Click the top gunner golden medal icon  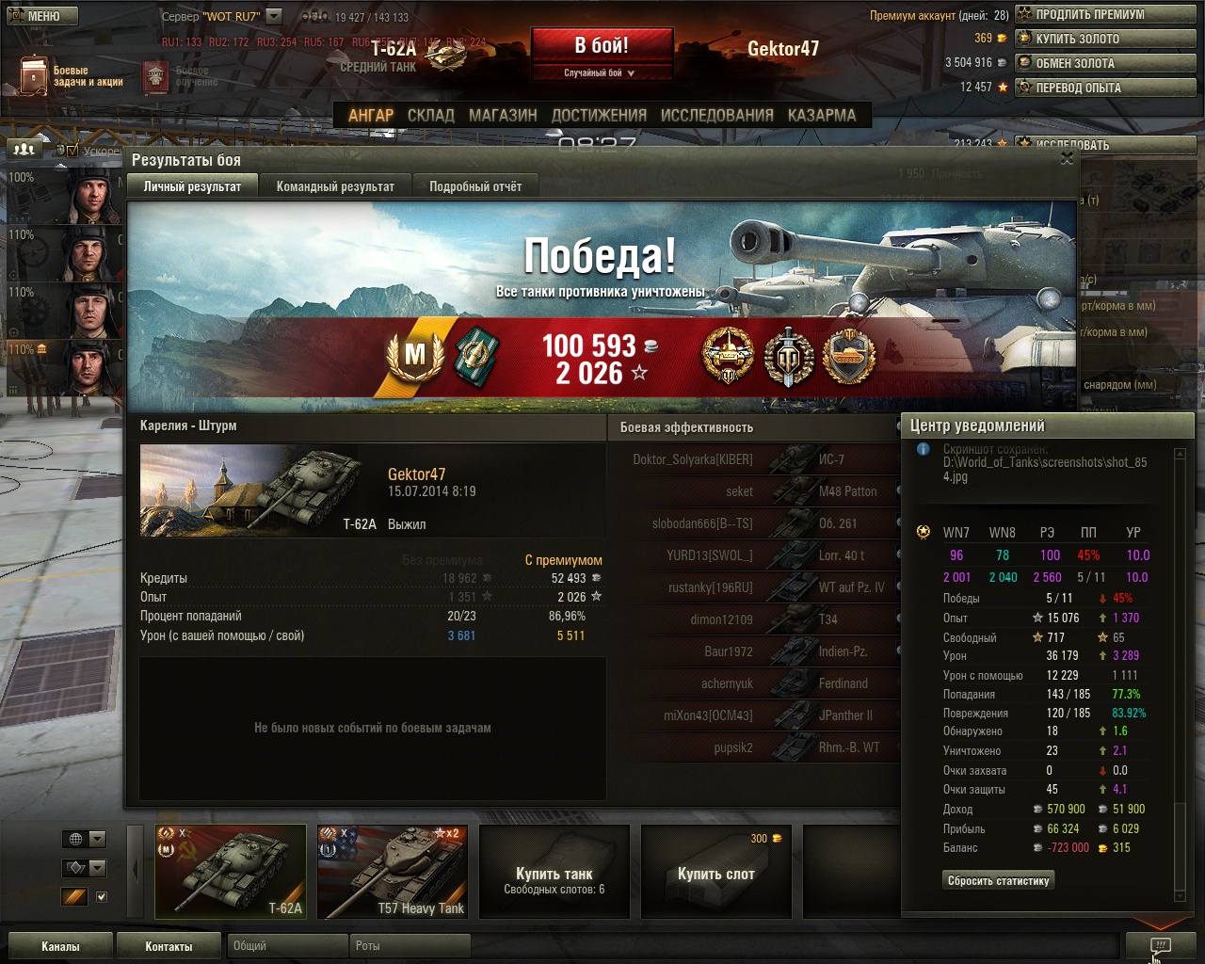[x=728, y=356]
